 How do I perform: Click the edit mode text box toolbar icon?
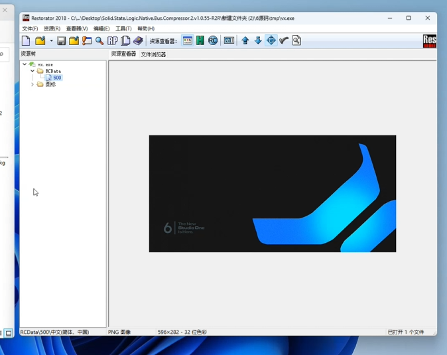point(229,40)
